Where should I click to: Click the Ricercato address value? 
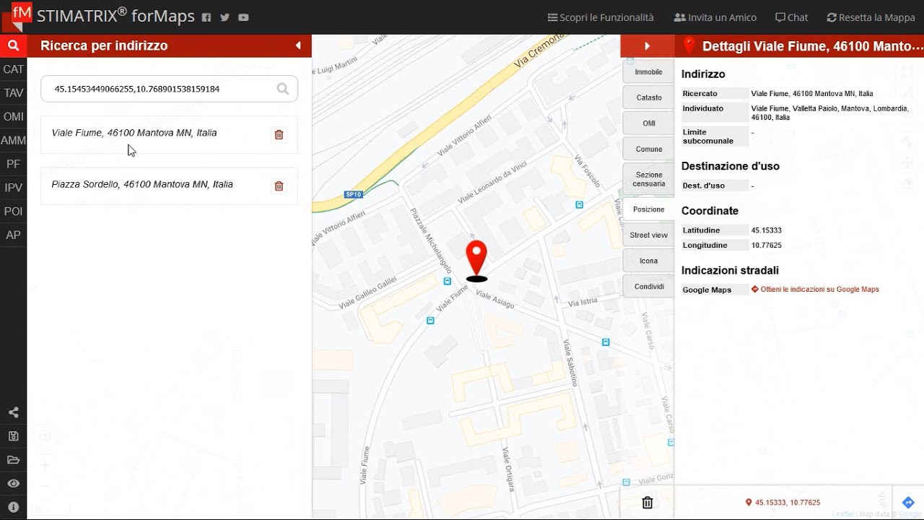click(x=812, y=94)
